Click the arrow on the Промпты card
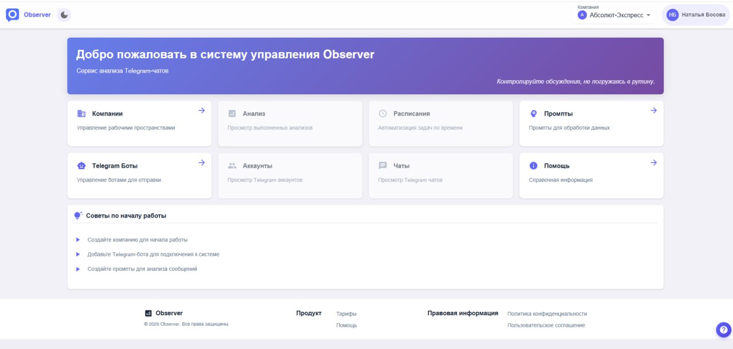This screenshot has height=349, width=733. point(653,110)
